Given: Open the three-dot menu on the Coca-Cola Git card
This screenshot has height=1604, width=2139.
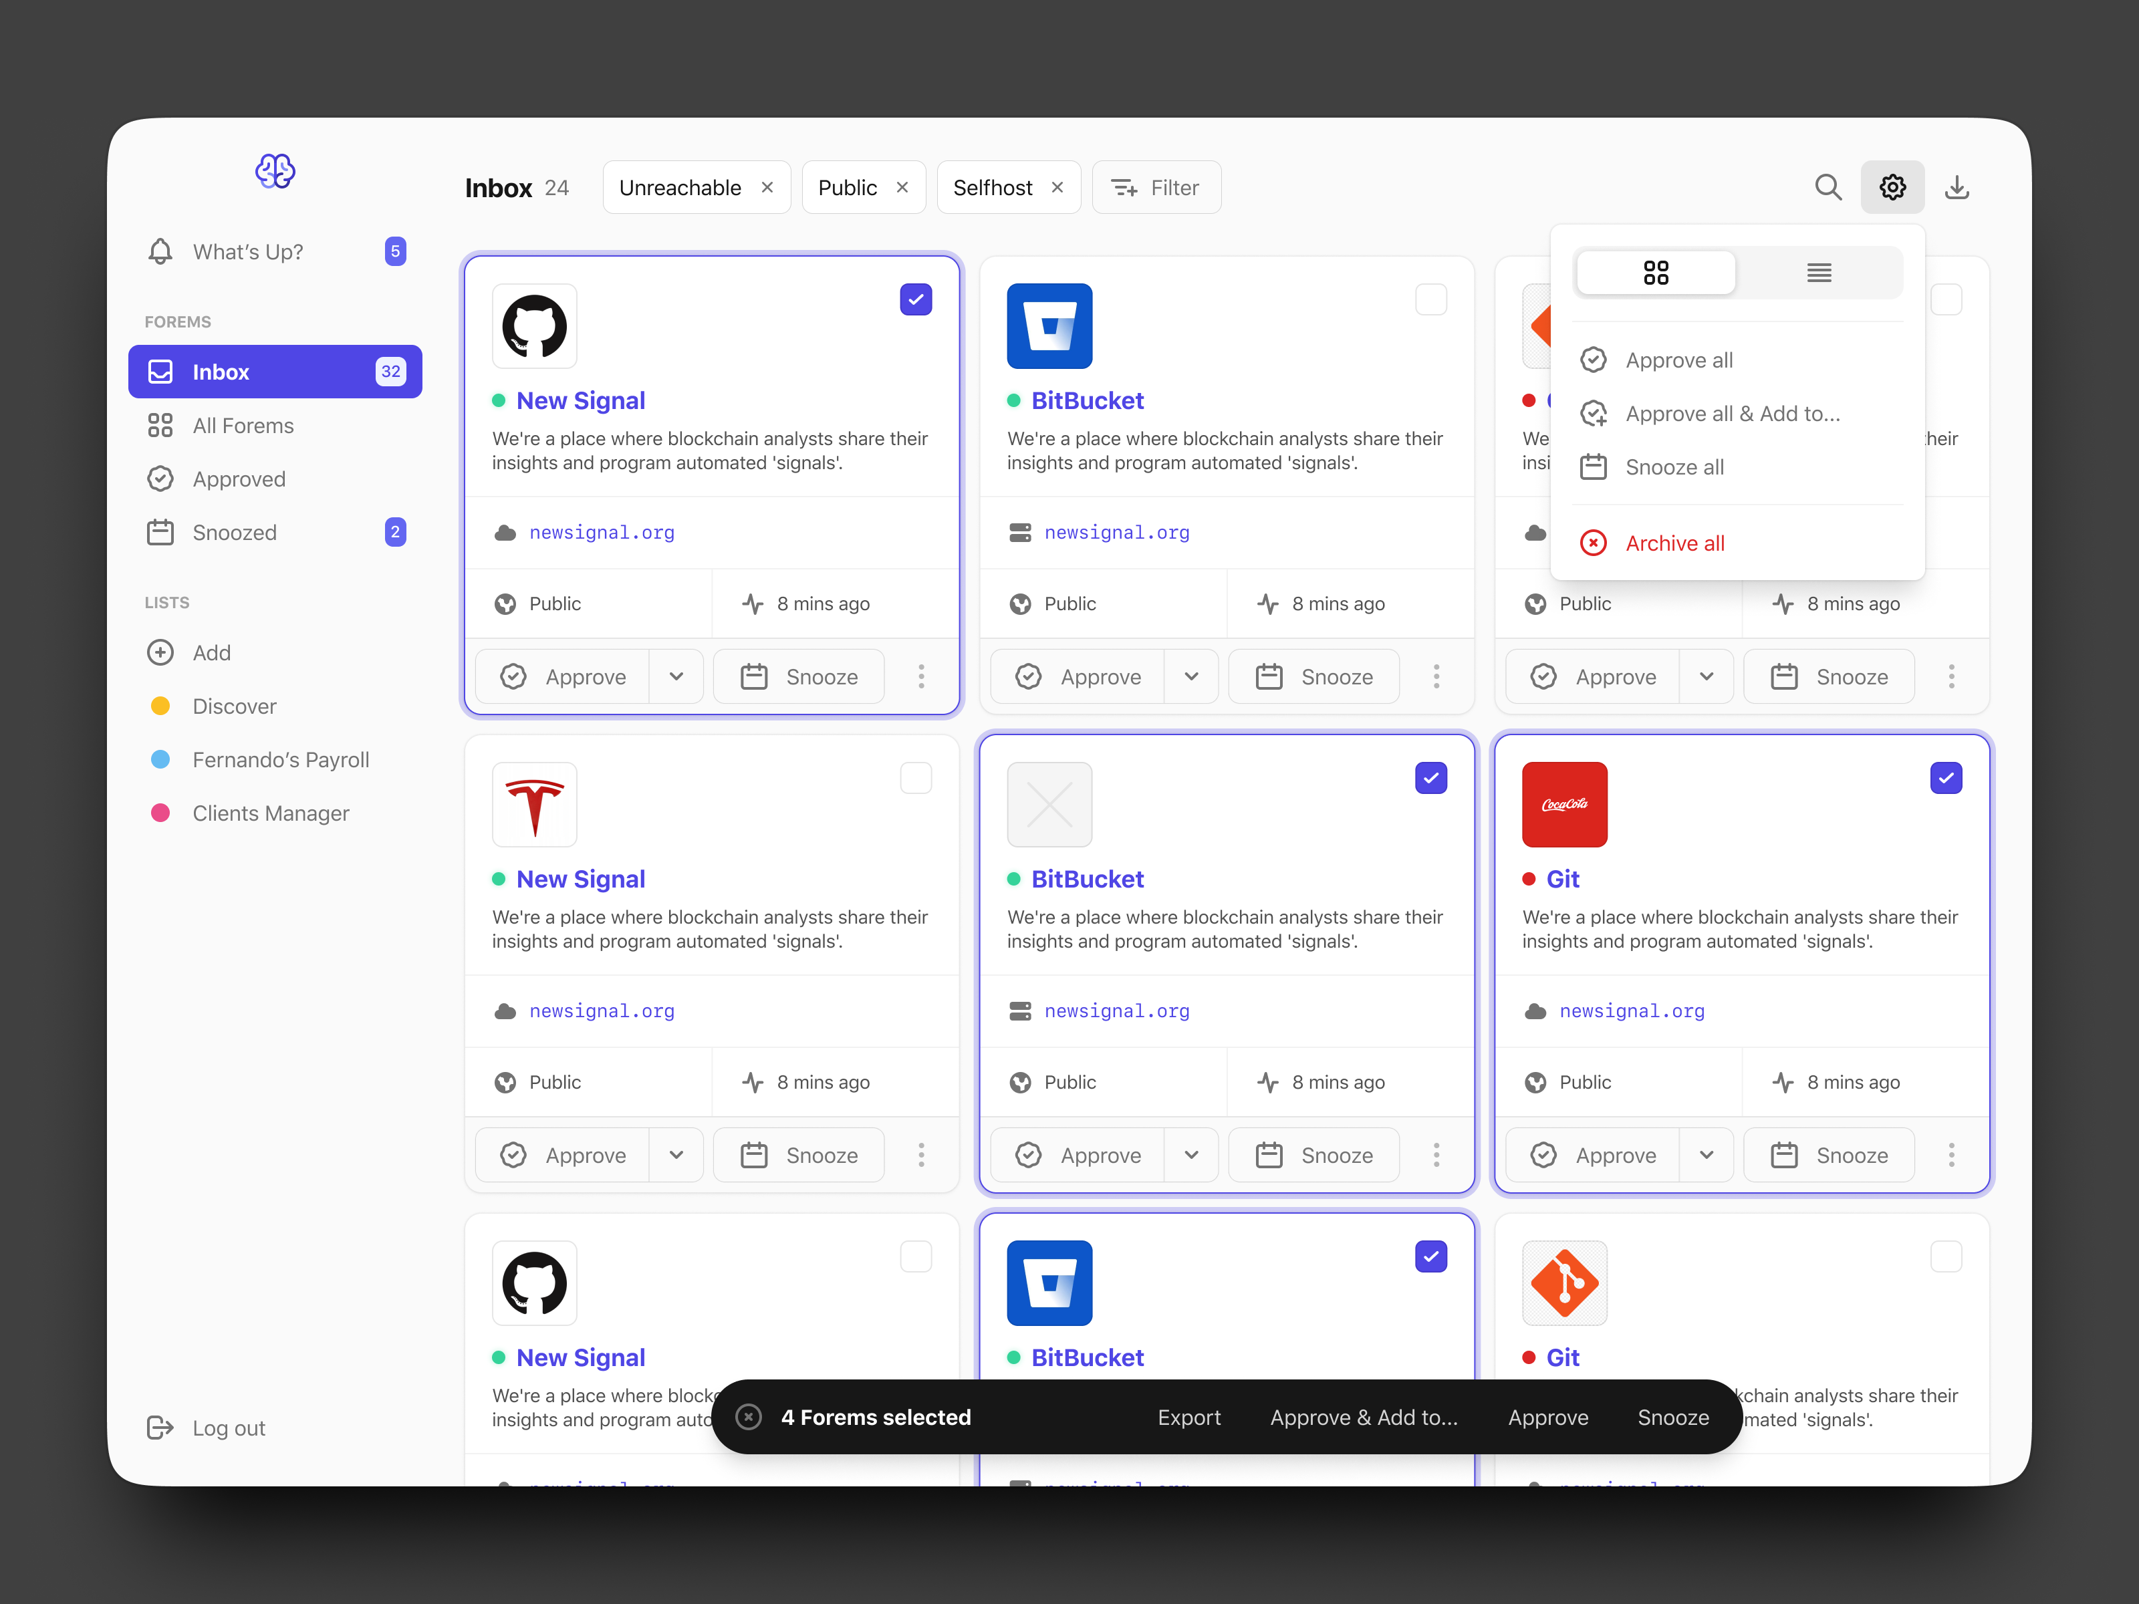Looking at the screenshot, I should pyautogui.click(x=1951, y=1154).
